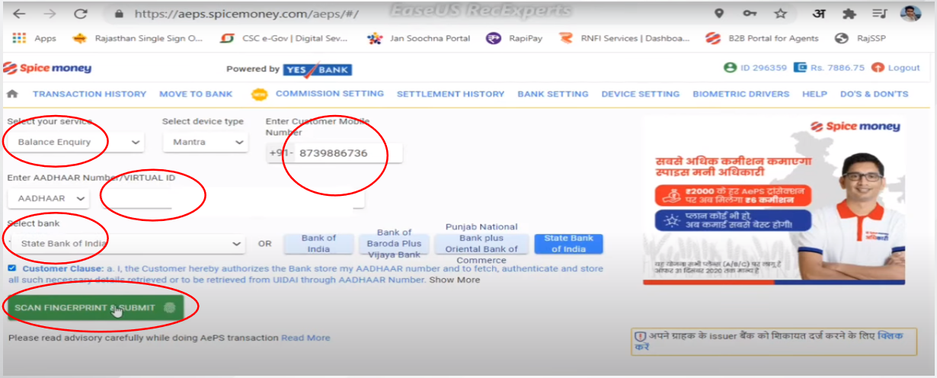Image resolution: width=937 pixels, height=378 pixels.
Task: Click the customer mobile number field
Action: click(x=349, y=153)
